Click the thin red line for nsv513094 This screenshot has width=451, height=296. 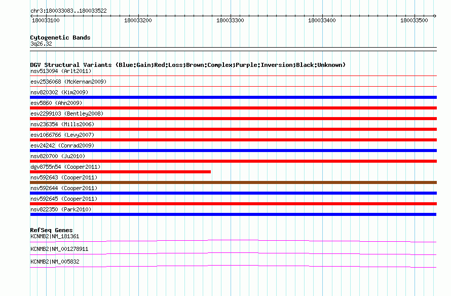[x=233, y=76]
